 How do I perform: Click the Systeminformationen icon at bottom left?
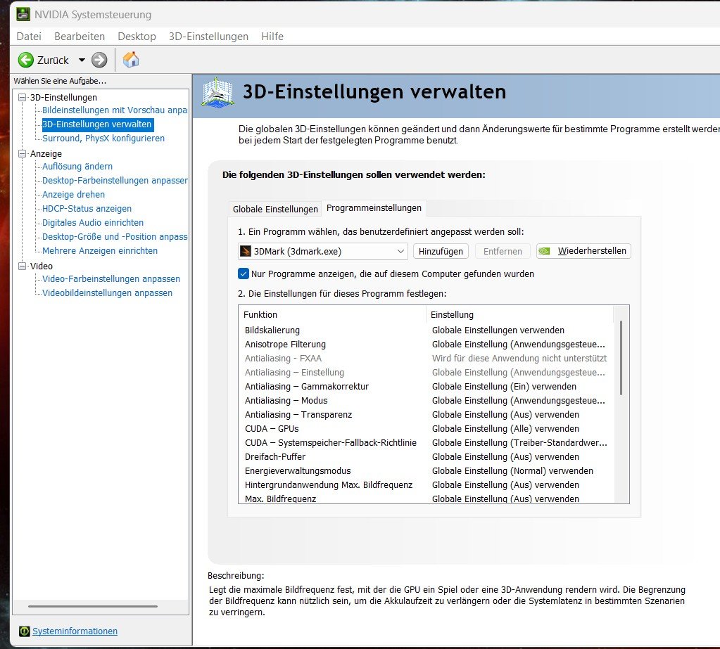click(x=25, y=631)
